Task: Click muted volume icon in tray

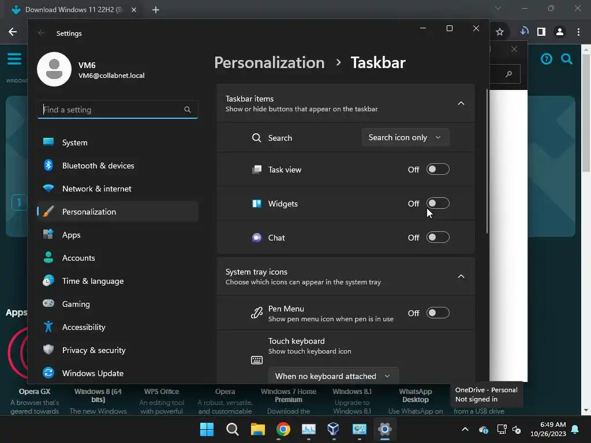Action: click(x=517, y=429)
